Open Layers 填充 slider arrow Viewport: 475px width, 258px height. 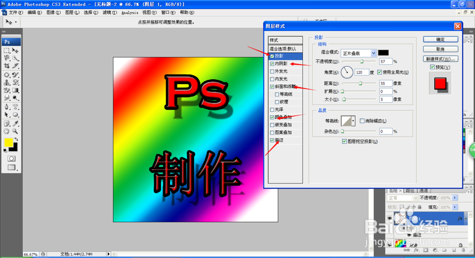[455, 207]
